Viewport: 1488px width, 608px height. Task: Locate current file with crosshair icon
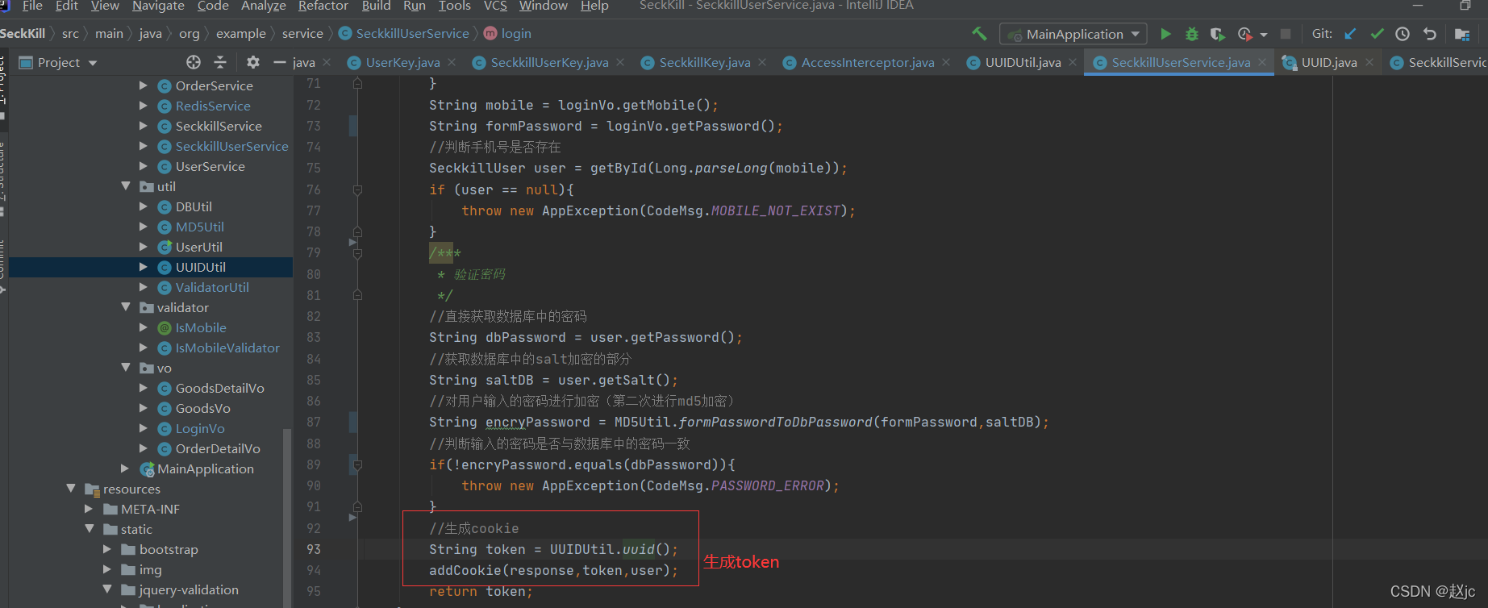(194, 62)
